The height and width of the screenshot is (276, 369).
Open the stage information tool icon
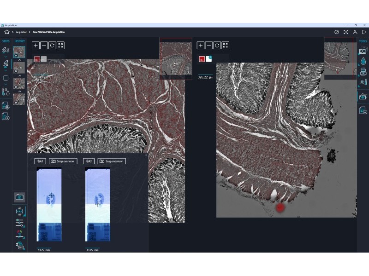click(x=363, y=83)
